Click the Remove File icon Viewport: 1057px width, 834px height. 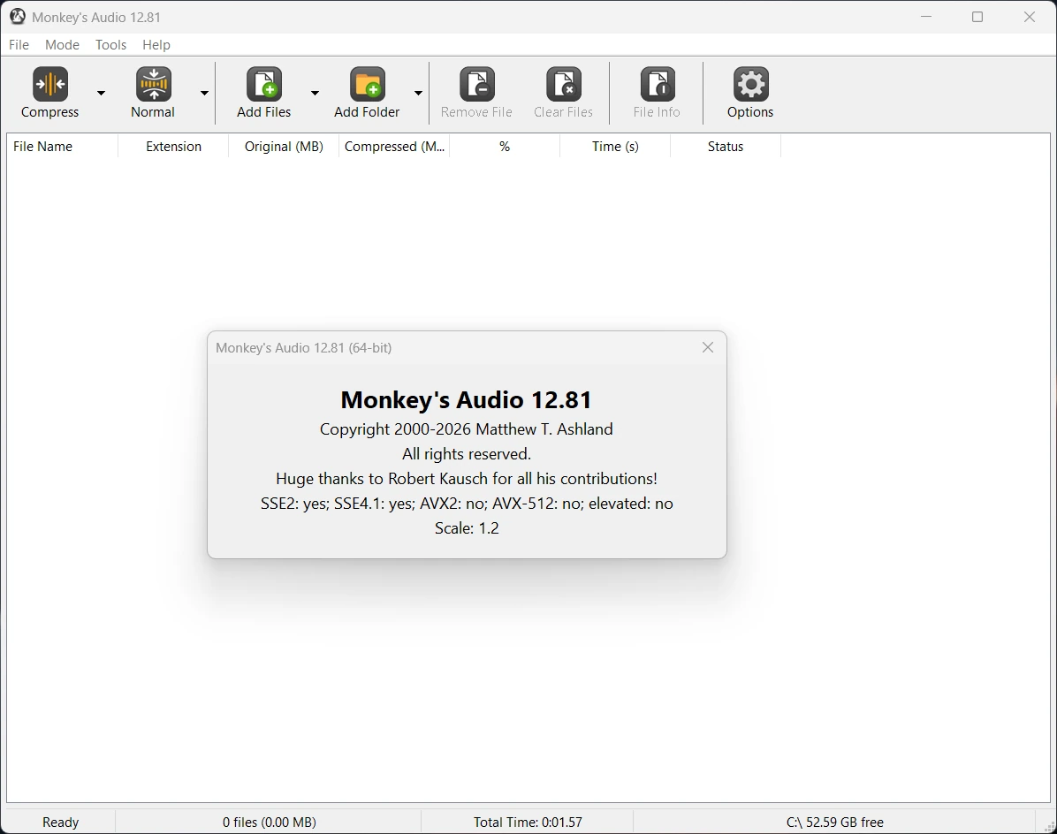(477, 84)
